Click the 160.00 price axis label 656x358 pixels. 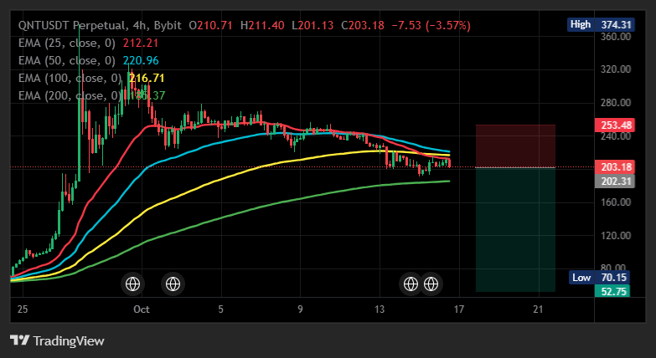(x=616, y=202)
